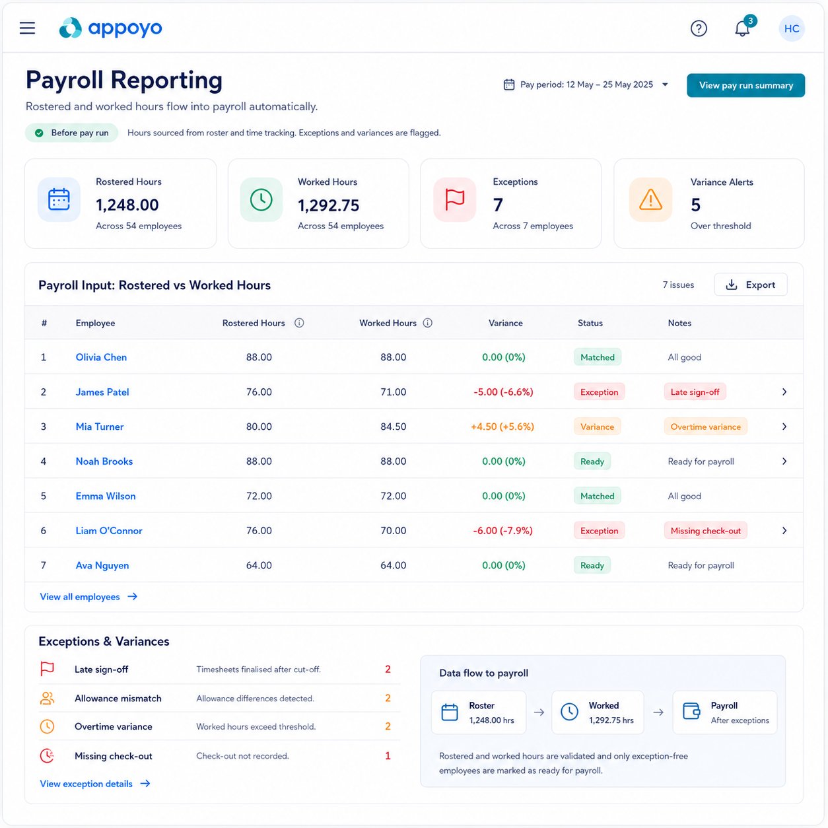Open View exception details link
Image resolution: width=828 pixels, height=828 pixels.
click(95, 784)
